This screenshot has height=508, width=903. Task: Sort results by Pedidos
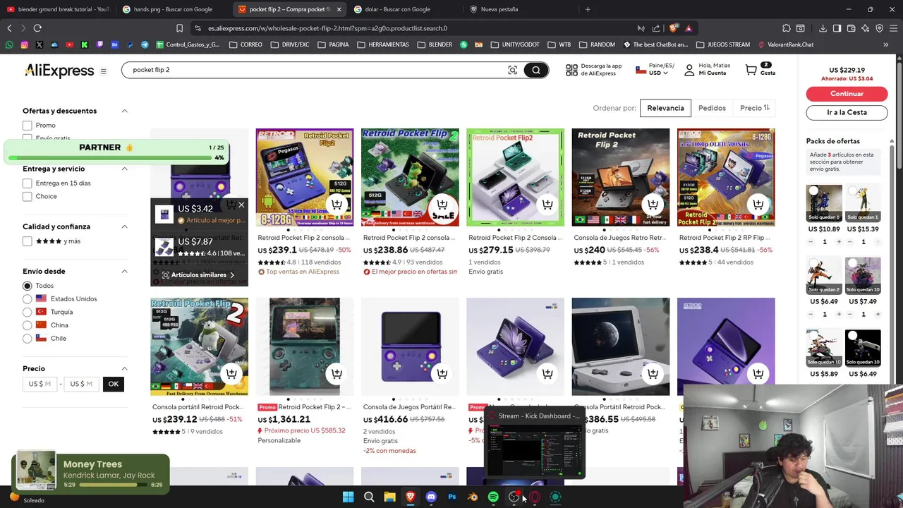(712, 108)
